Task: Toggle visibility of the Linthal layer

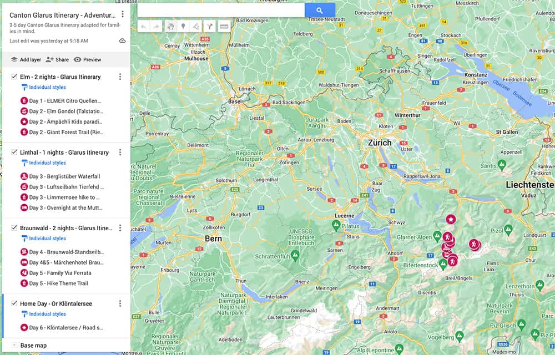Action: (14, 152)
